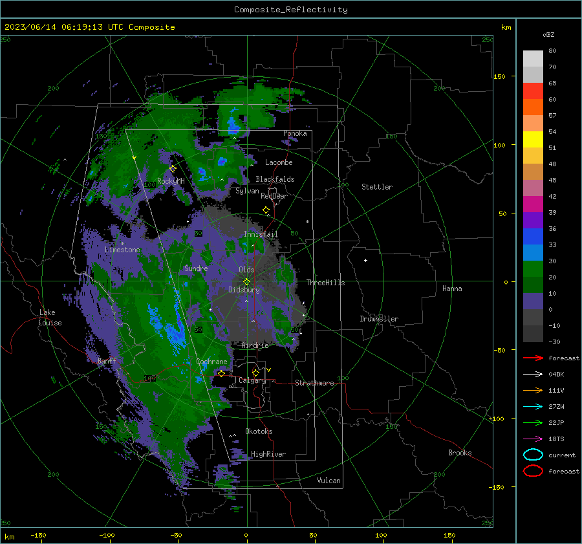
Task: Click the km label beside the timestamp
Action: point(506,27)
